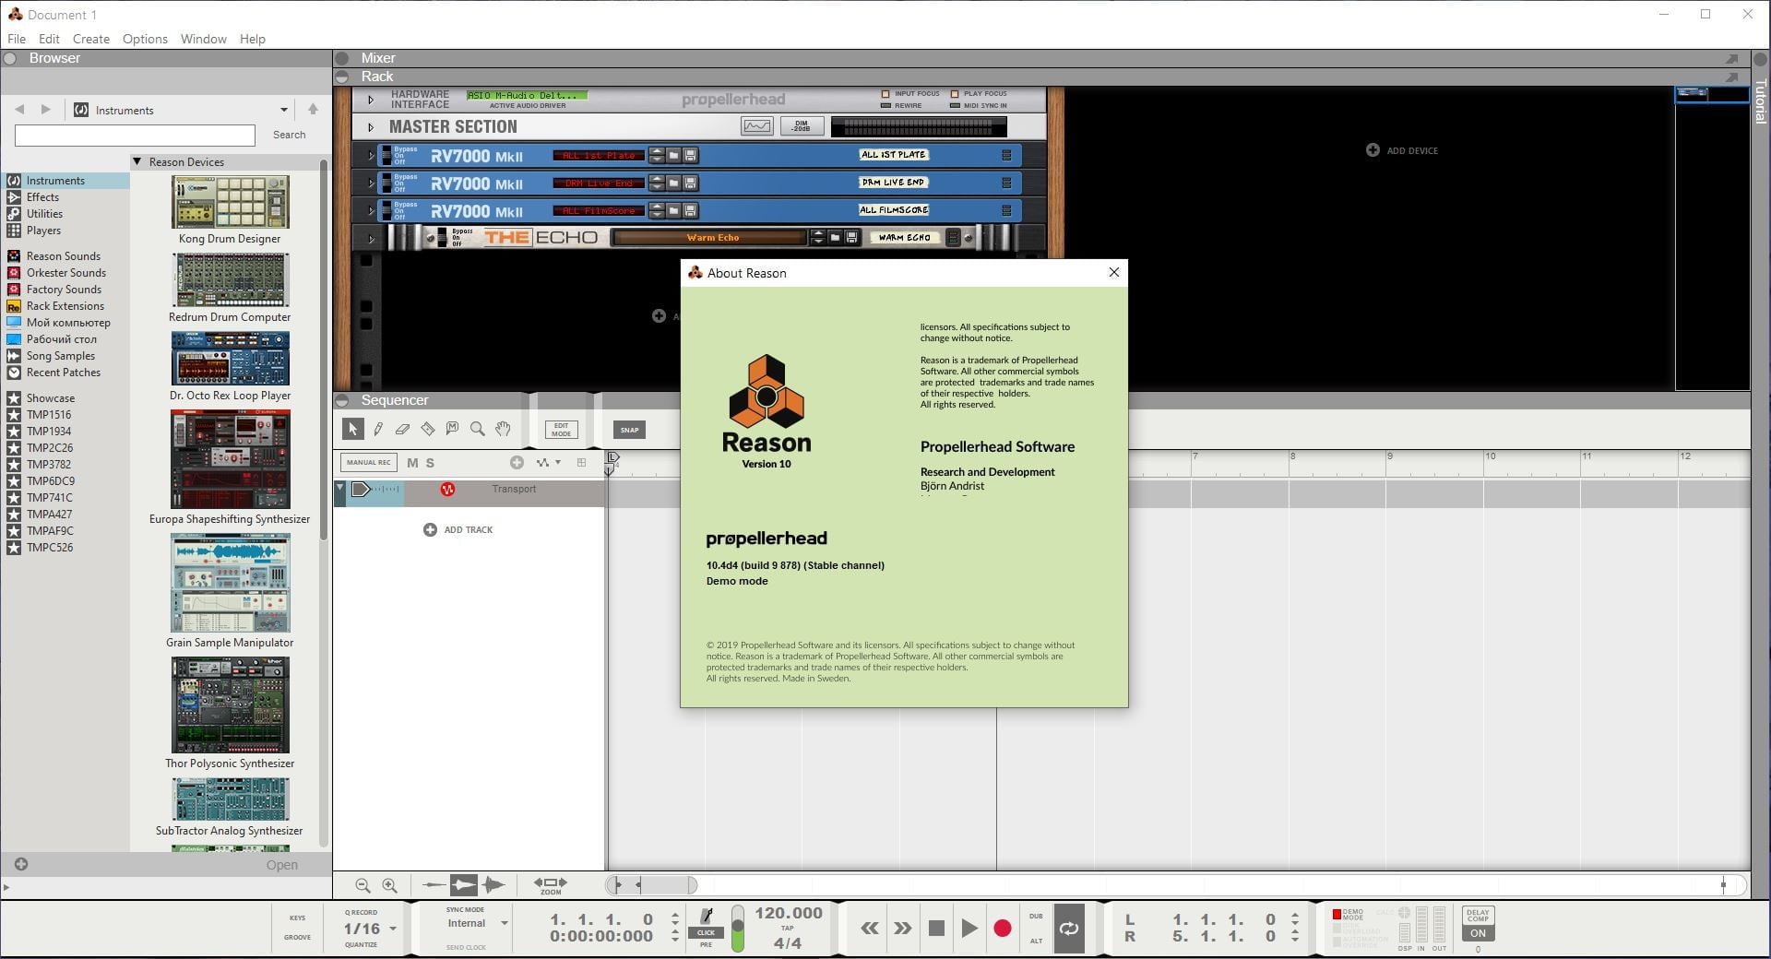Click the Search button in Browser

click(290, 135)
